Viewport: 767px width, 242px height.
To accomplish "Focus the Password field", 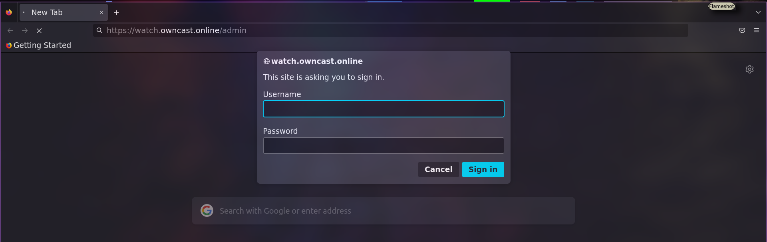I will click(x=383, y=145).
